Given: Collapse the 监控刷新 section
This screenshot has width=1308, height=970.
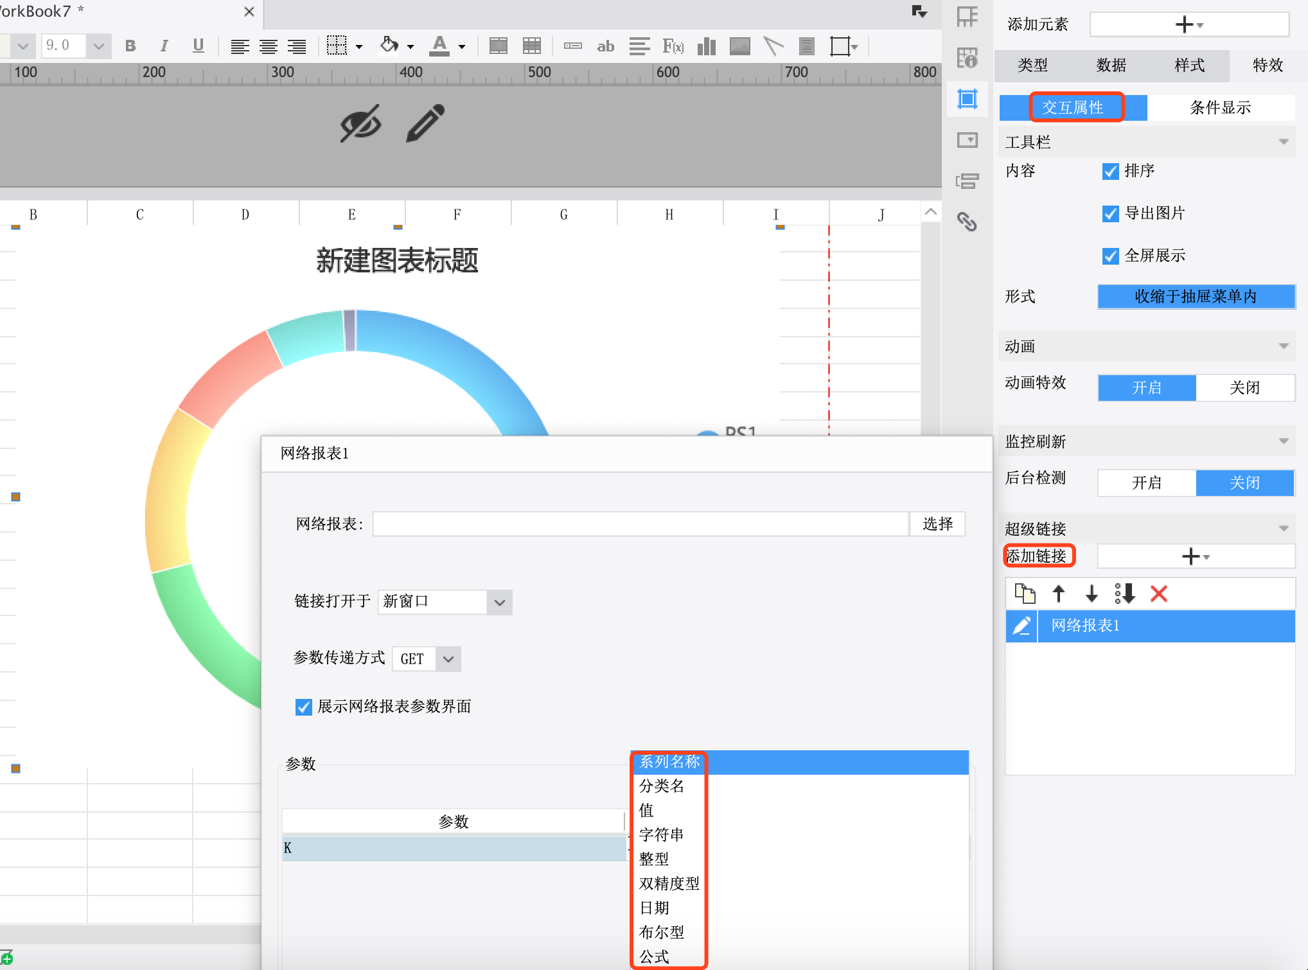Looking at the screenshot, I should [x=1284, y=441].
